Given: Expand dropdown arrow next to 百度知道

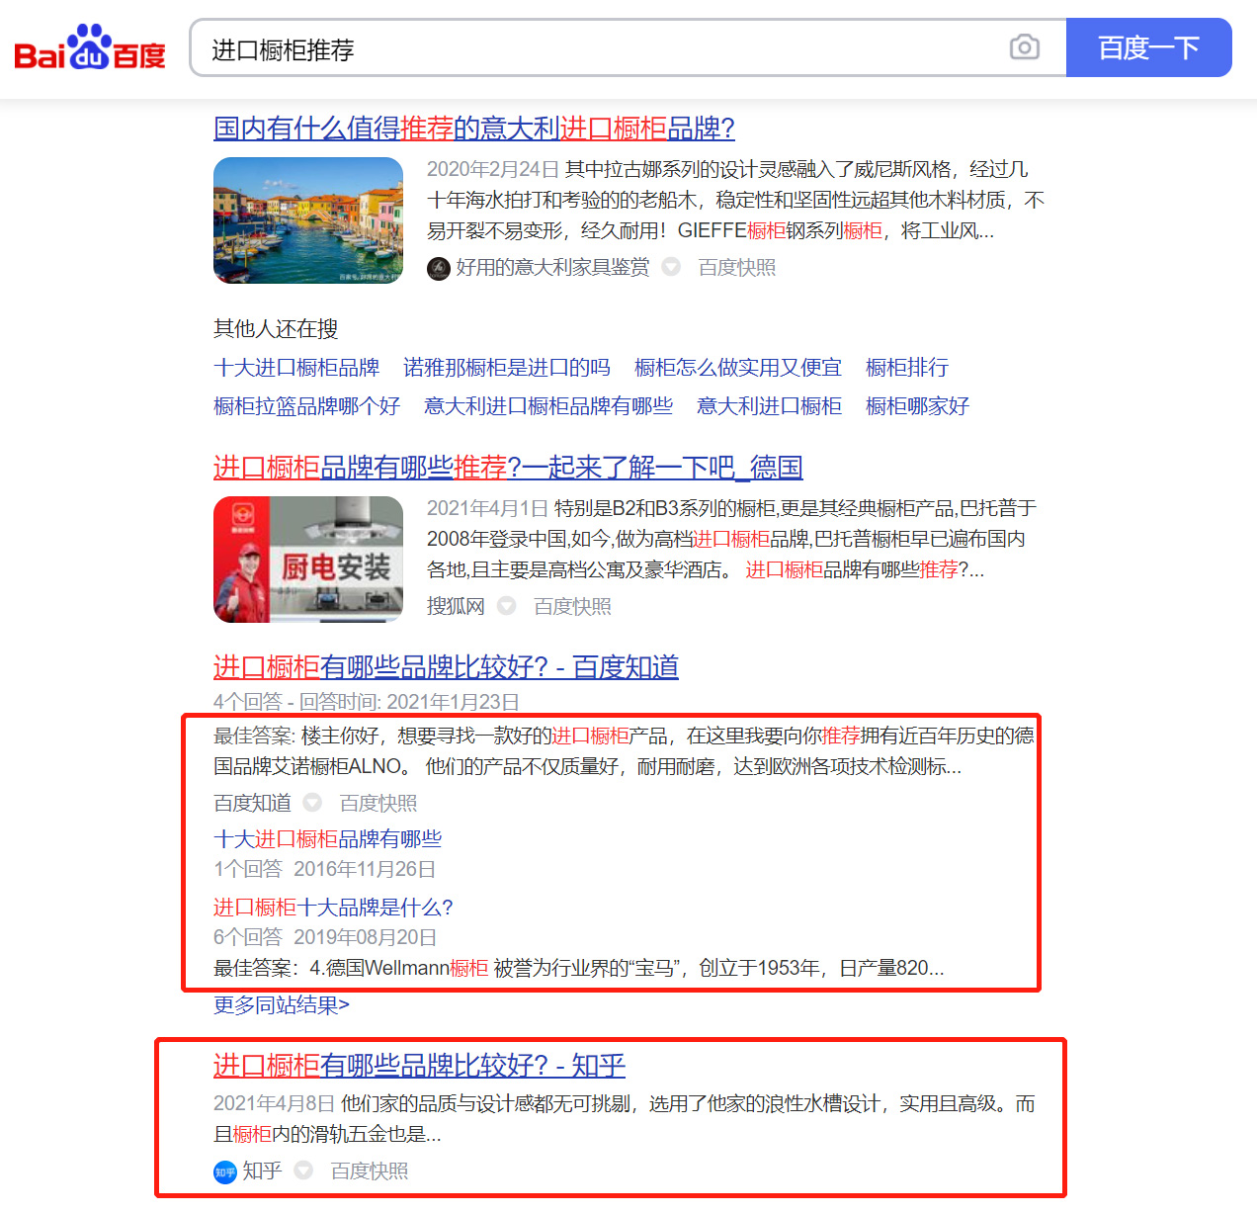Looking at the screenshot, I should (x=312, y=803).
